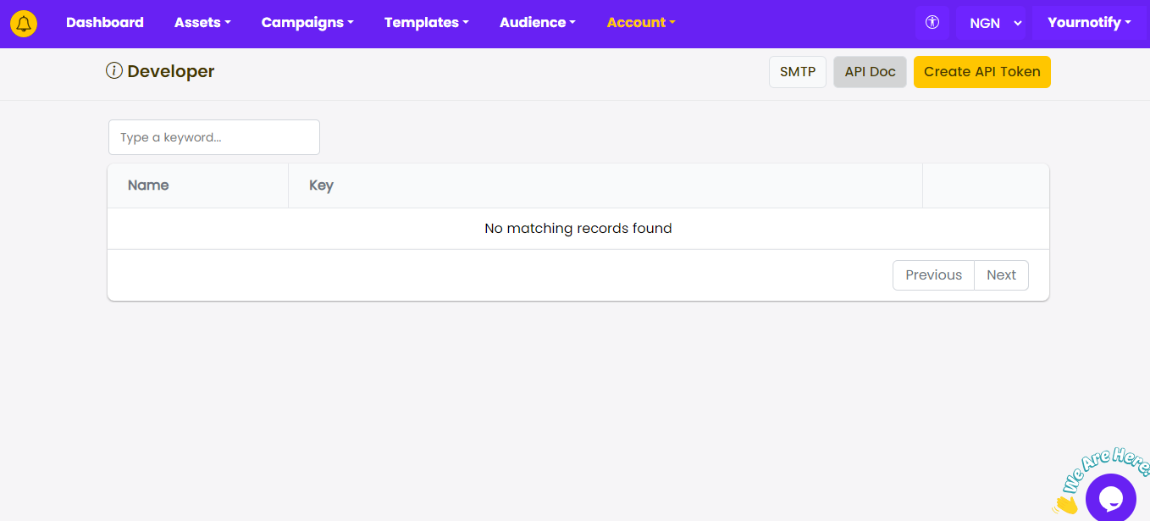The image size is (1150, 521).
Task: Expand the Account menu
Action: click(x=640, y=23)
